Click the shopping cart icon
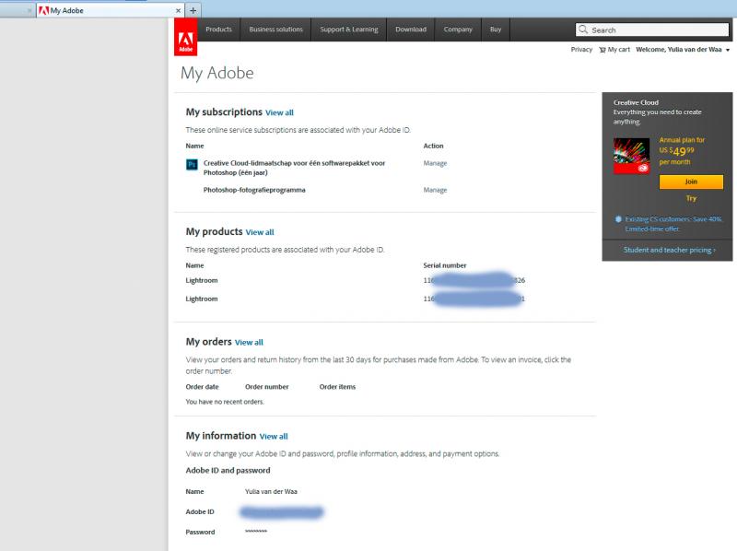Image resolution: width=737 pixels, height=551 pixels. [602, 50]
